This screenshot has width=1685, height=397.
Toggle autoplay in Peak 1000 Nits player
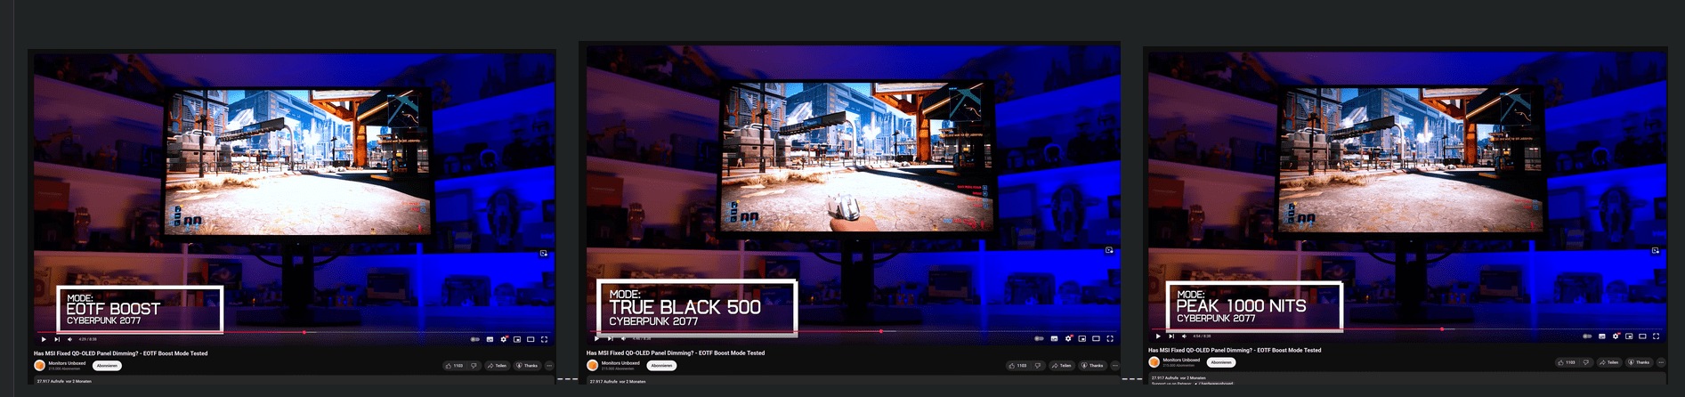click(1587, 336)
